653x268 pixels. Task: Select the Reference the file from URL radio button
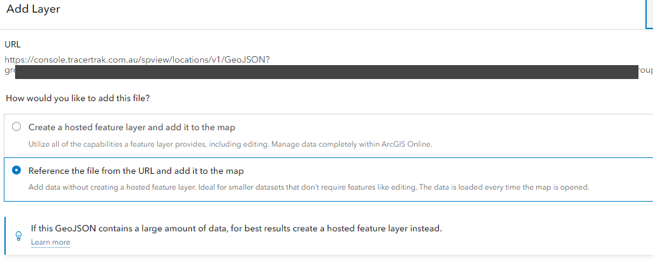pyautogui.click(x=16, y=171)
